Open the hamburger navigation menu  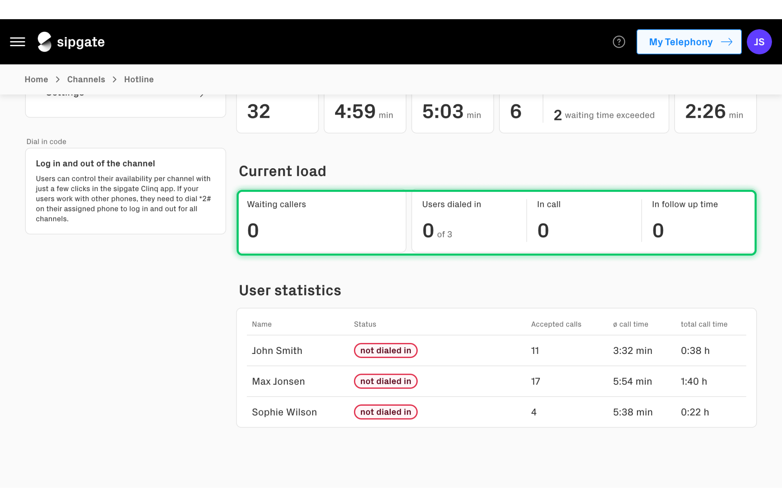17,42
